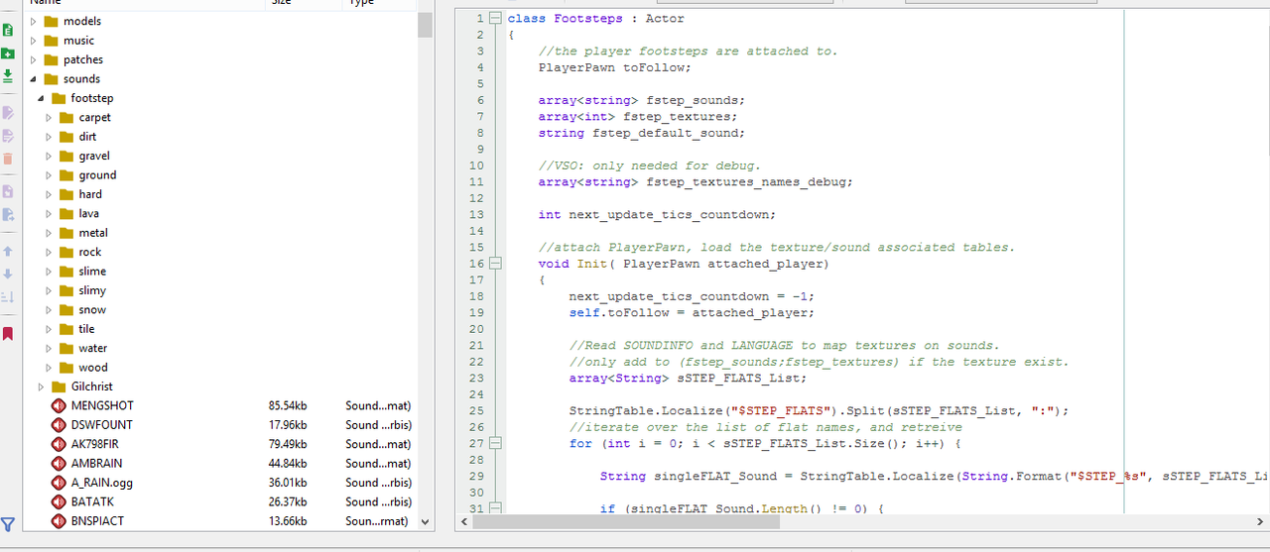This screenshot has height=552, width=1270.
Task: Click the New Directory icon
Action: pos(8,54)
